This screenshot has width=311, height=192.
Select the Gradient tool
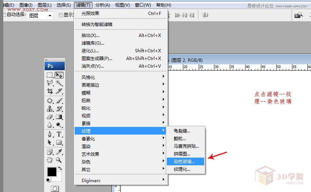(59, 117)
